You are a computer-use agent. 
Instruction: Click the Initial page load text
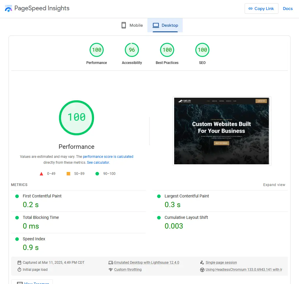(x=35, y=270)
